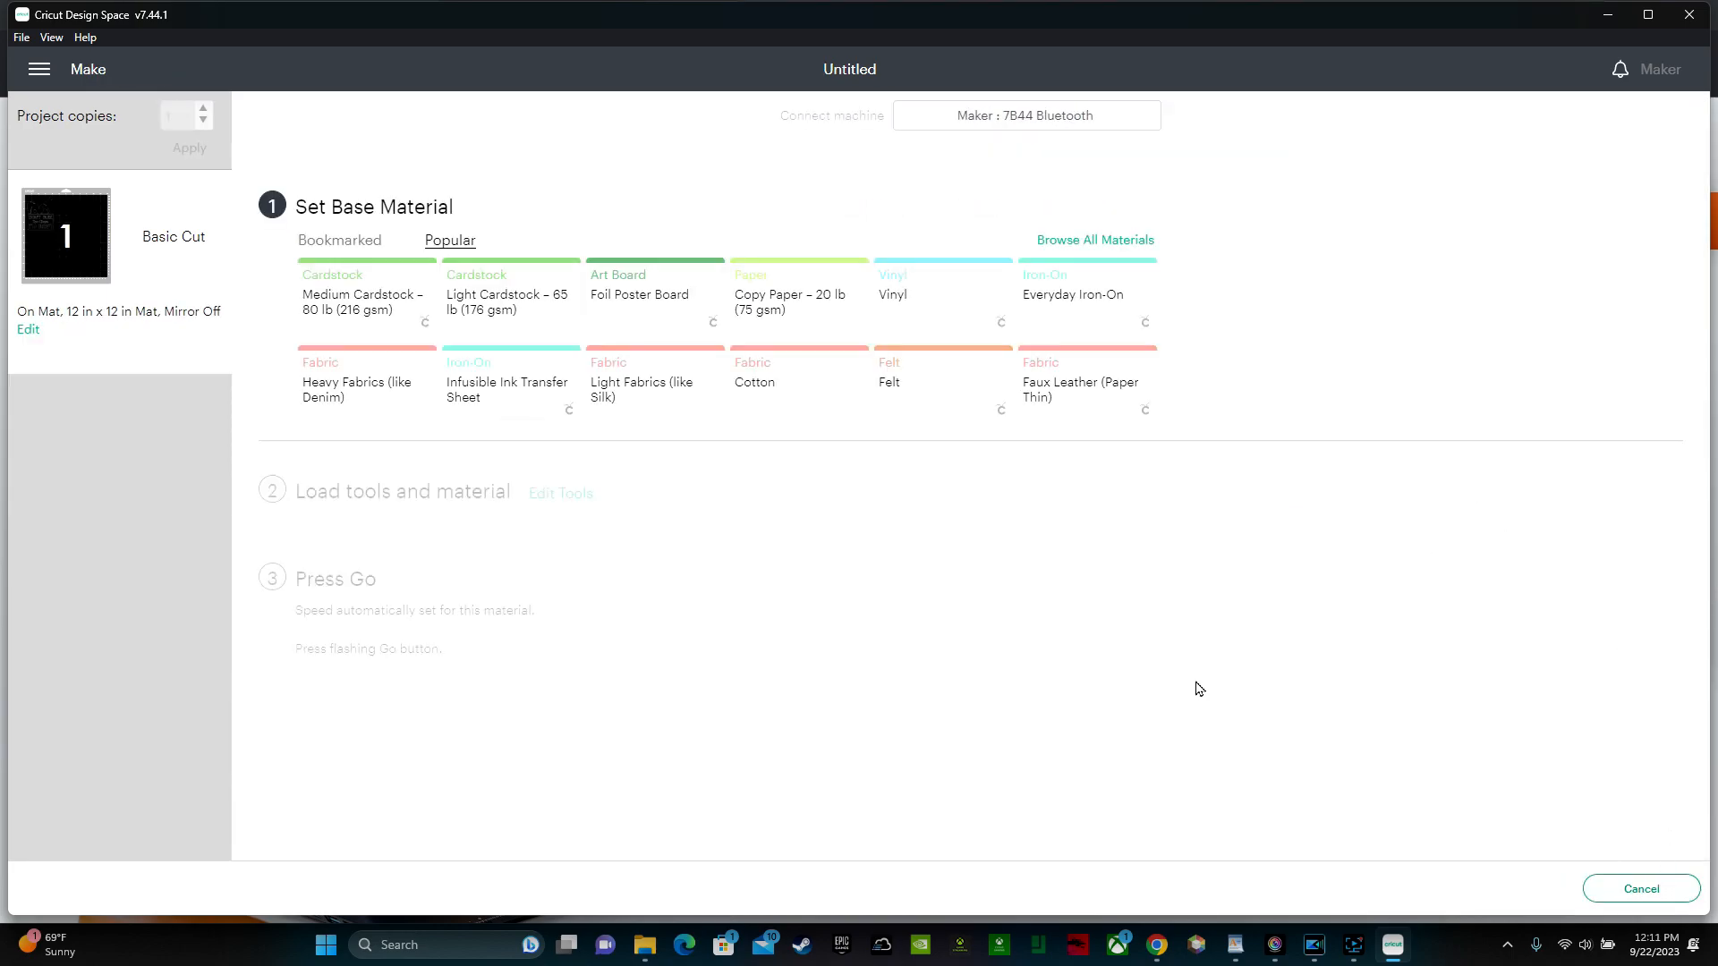The width and height of the screenshot is (1718, 966).
Task: Select Light Cardstock 65 lb material
Action: (x=510, y=295)
